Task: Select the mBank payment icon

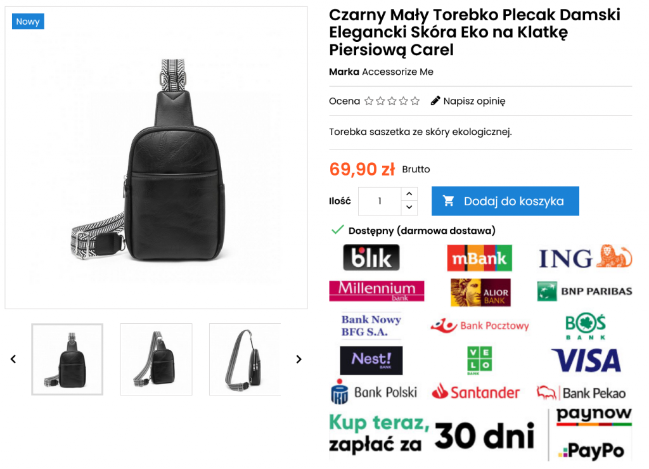Action: (479, 258)
